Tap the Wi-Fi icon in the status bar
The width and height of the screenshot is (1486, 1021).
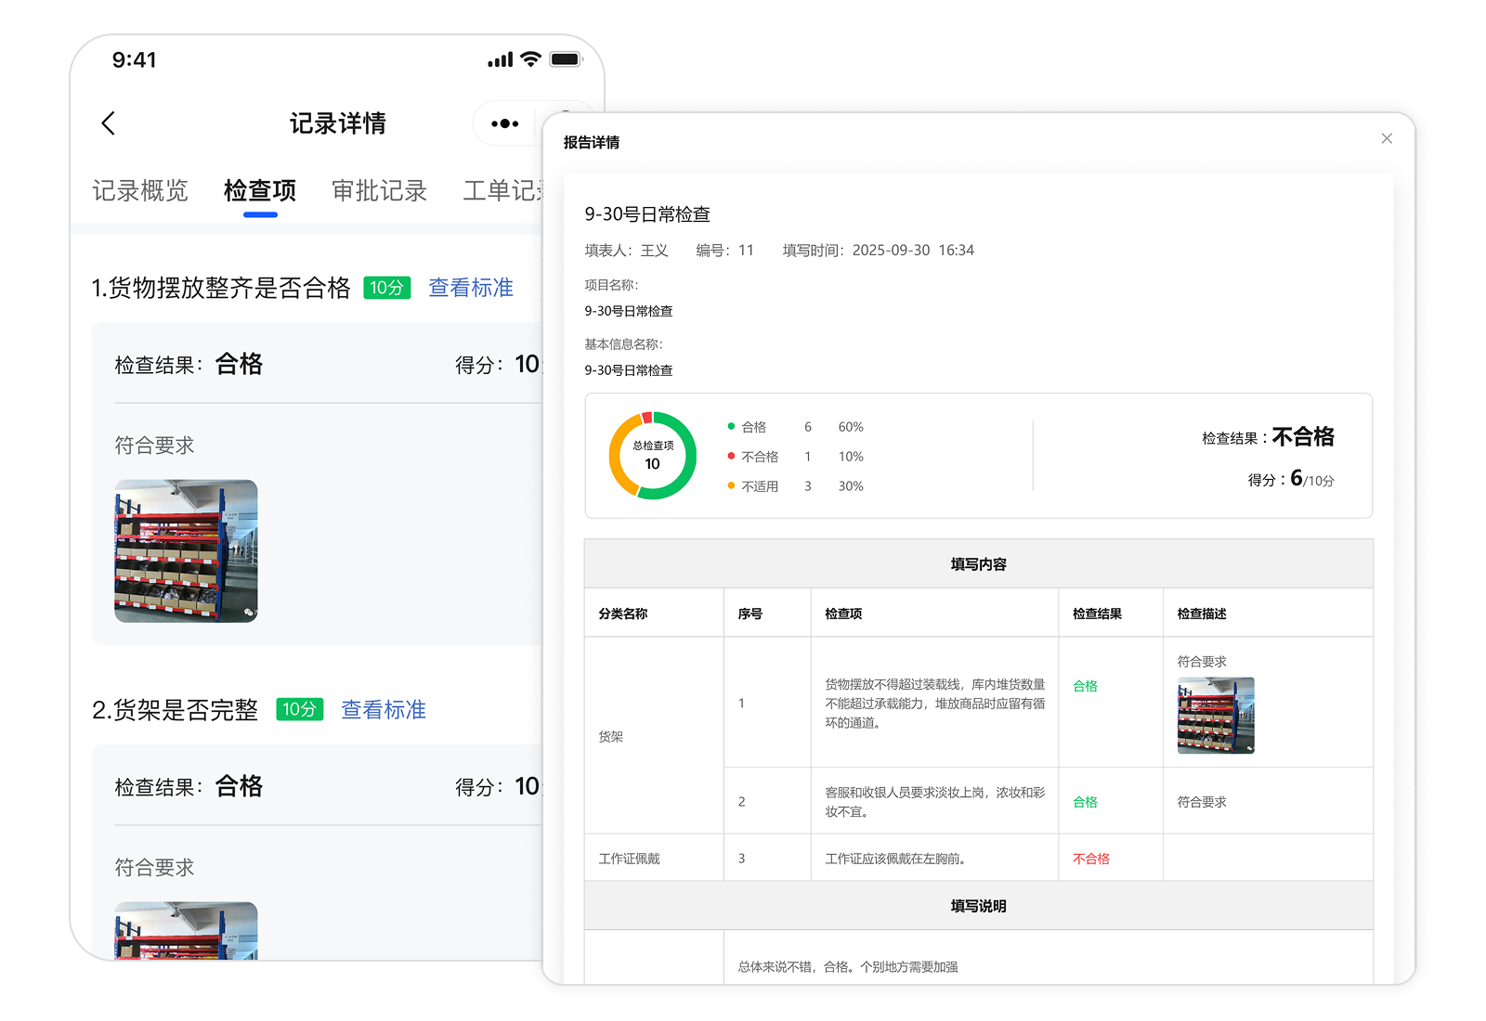pyautogui.click(x=530, y=59)
